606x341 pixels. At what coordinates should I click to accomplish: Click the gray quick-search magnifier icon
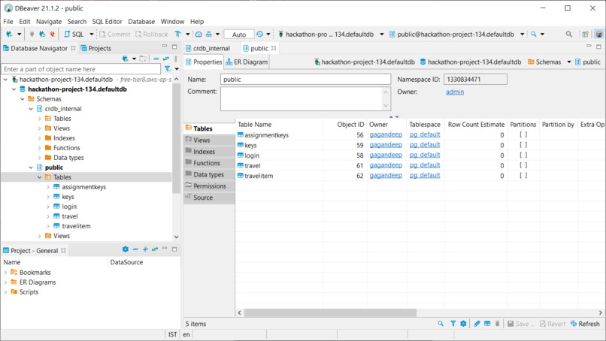[569, 34]
